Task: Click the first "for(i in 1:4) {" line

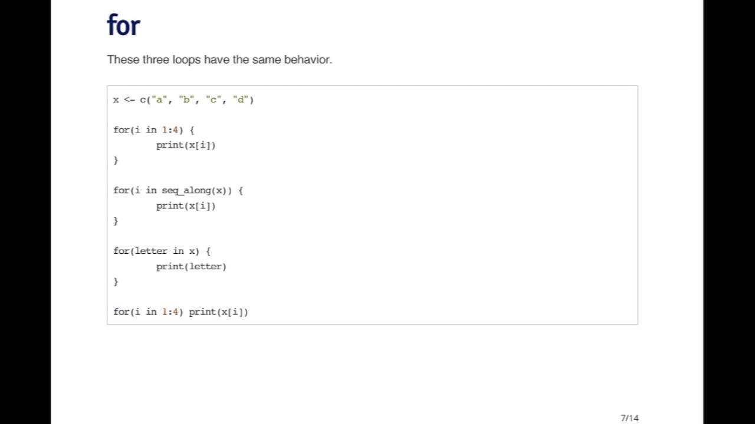Action: point(153,130)
